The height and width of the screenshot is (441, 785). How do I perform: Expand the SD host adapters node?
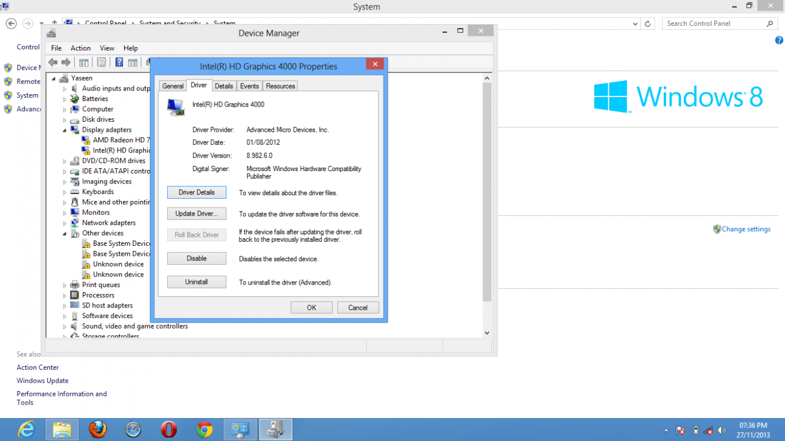pos(65,306)
